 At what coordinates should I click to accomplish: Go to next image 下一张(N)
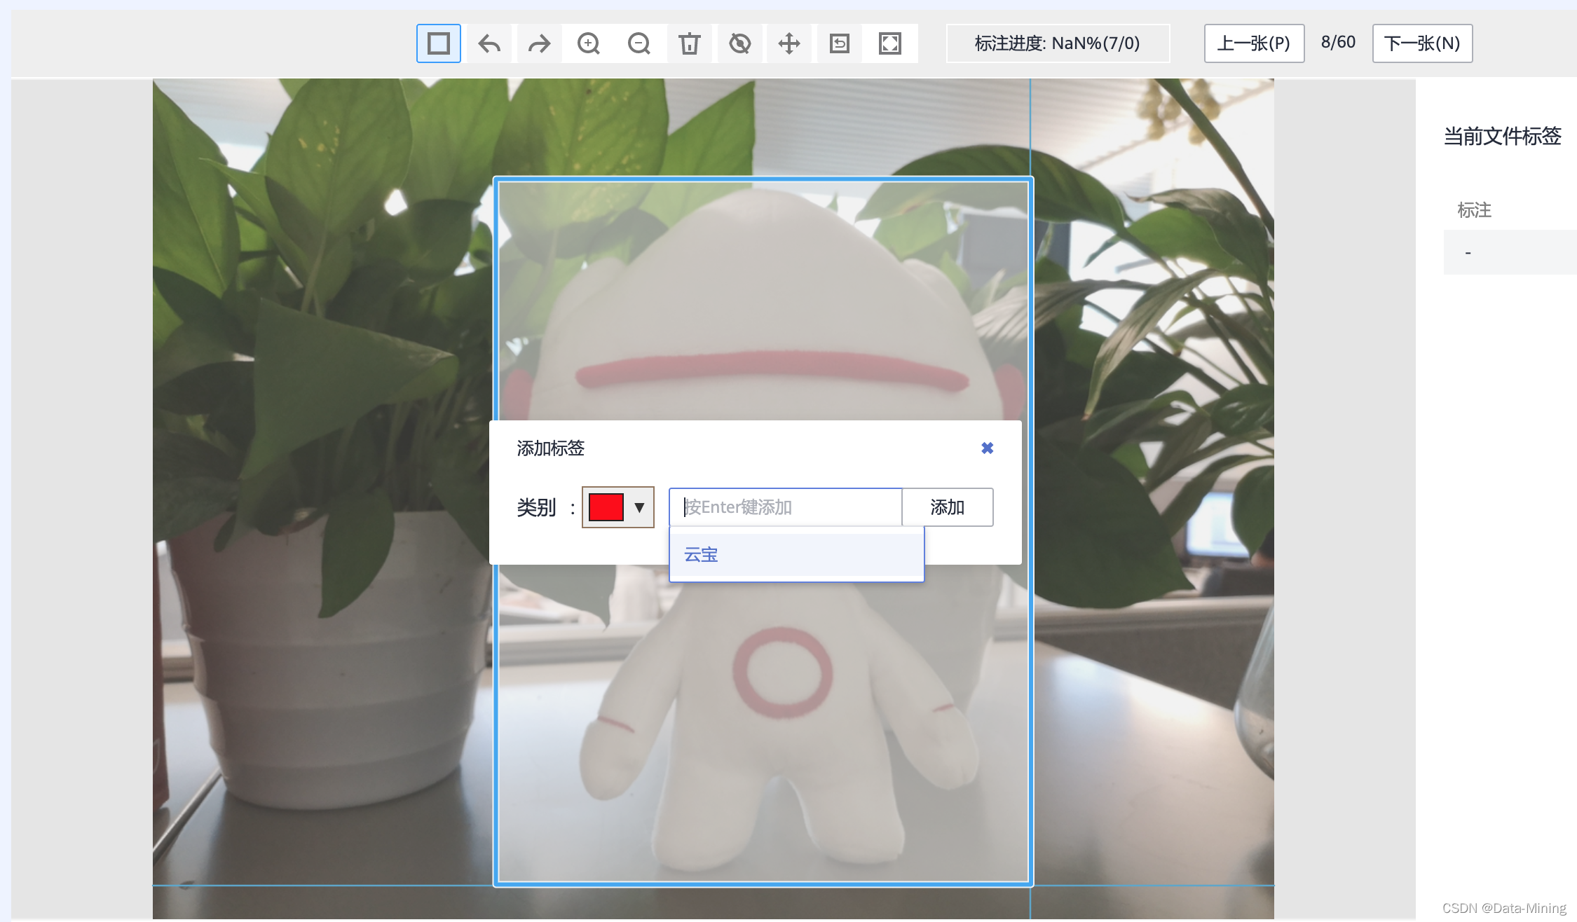1422,43
